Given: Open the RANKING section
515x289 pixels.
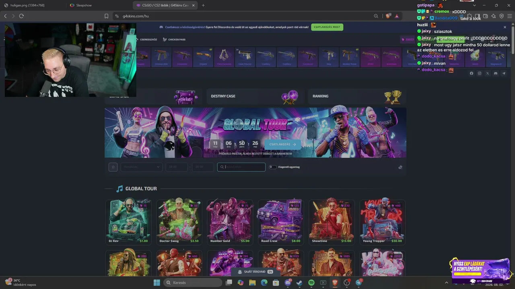Looking at the screenshot, I should (356, 96).
